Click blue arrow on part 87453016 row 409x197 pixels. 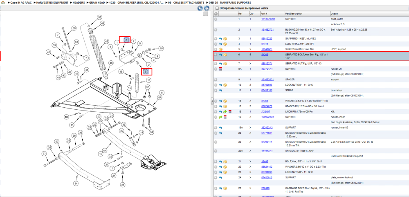click(220, 177)
